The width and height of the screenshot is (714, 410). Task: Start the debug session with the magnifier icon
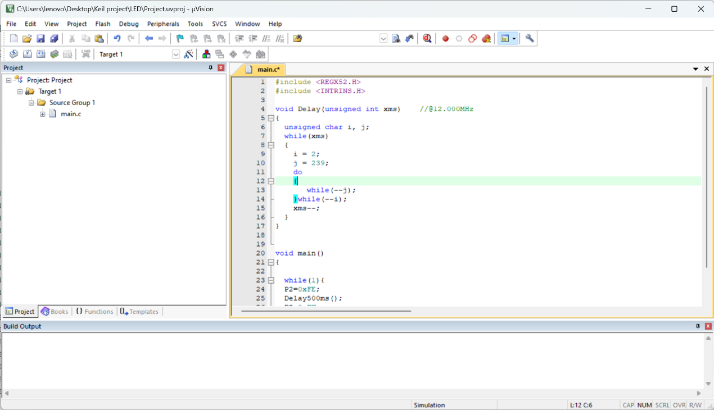[x=427, y=39]
